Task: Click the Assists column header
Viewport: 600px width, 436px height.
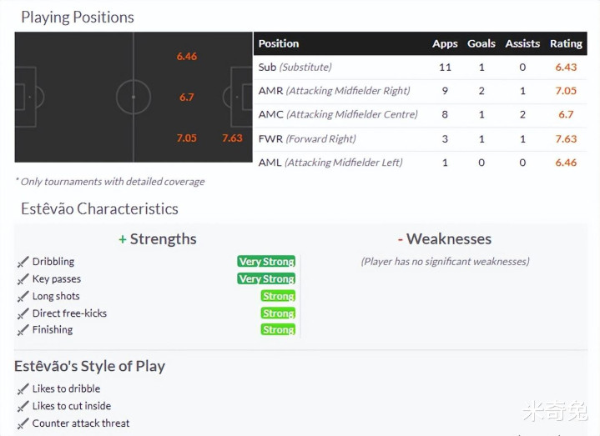Action: (522, 43)
